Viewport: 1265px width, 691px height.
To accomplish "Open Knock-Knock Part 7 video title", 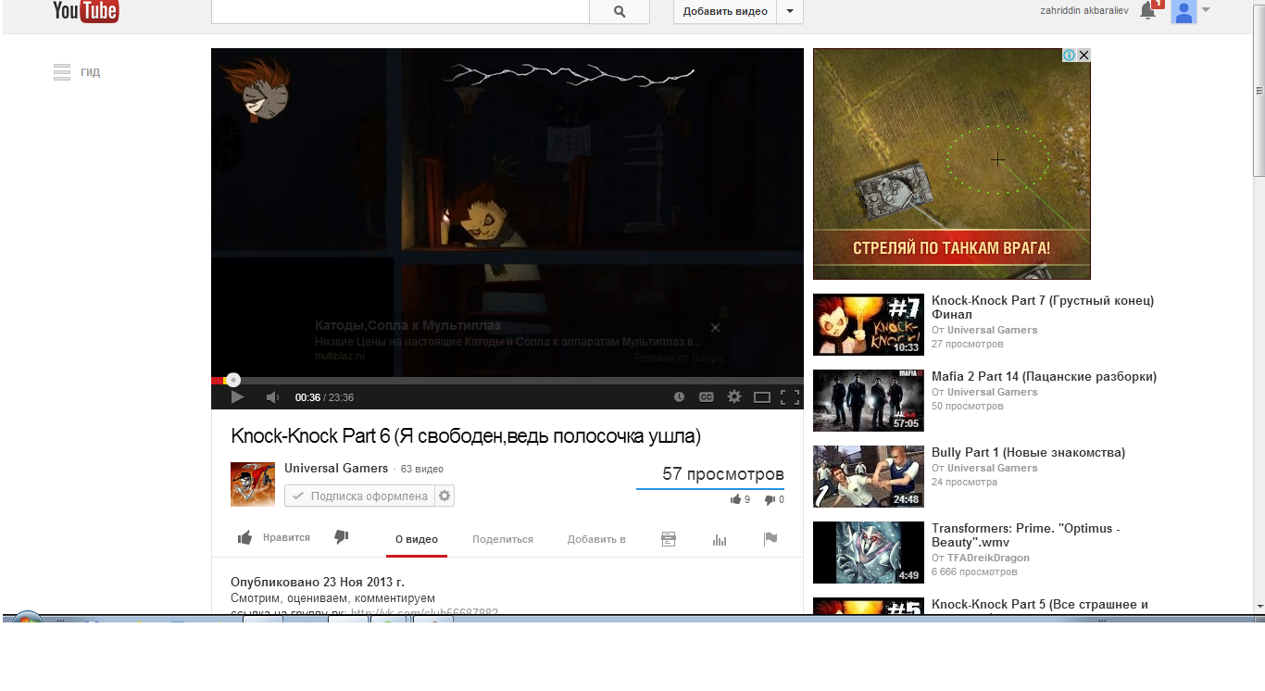I will pos(1043,308).
